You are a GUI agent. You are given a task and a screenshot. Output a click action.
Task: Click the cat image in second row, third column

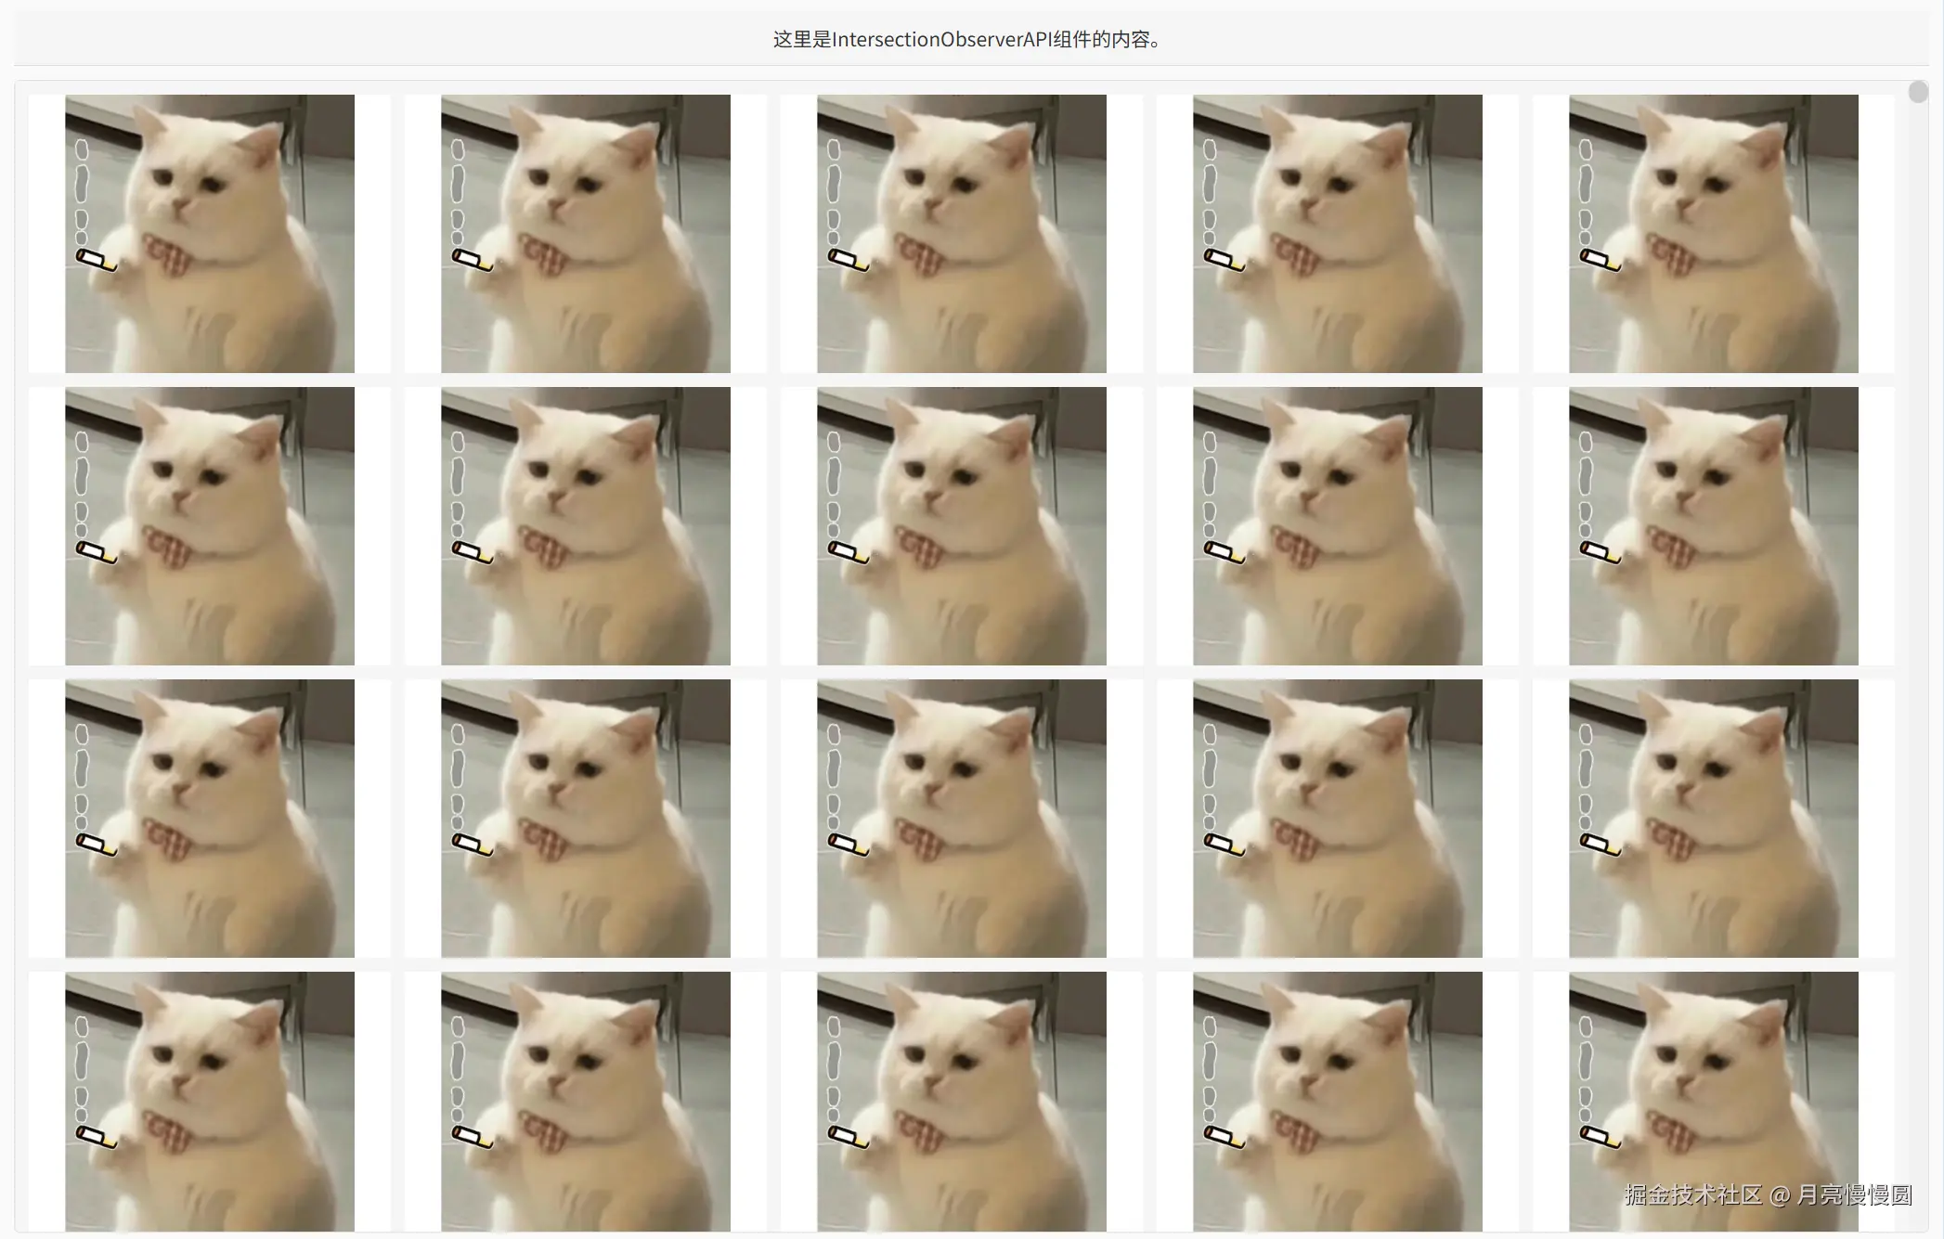click(x=962, y=525)
